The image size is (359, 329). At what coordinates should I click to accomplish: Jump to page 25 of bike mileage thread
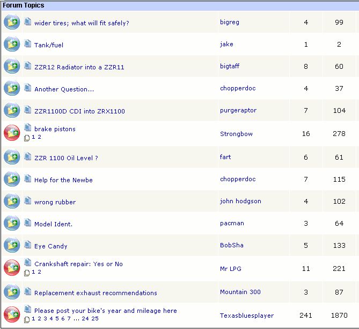[x=94, y=318]
